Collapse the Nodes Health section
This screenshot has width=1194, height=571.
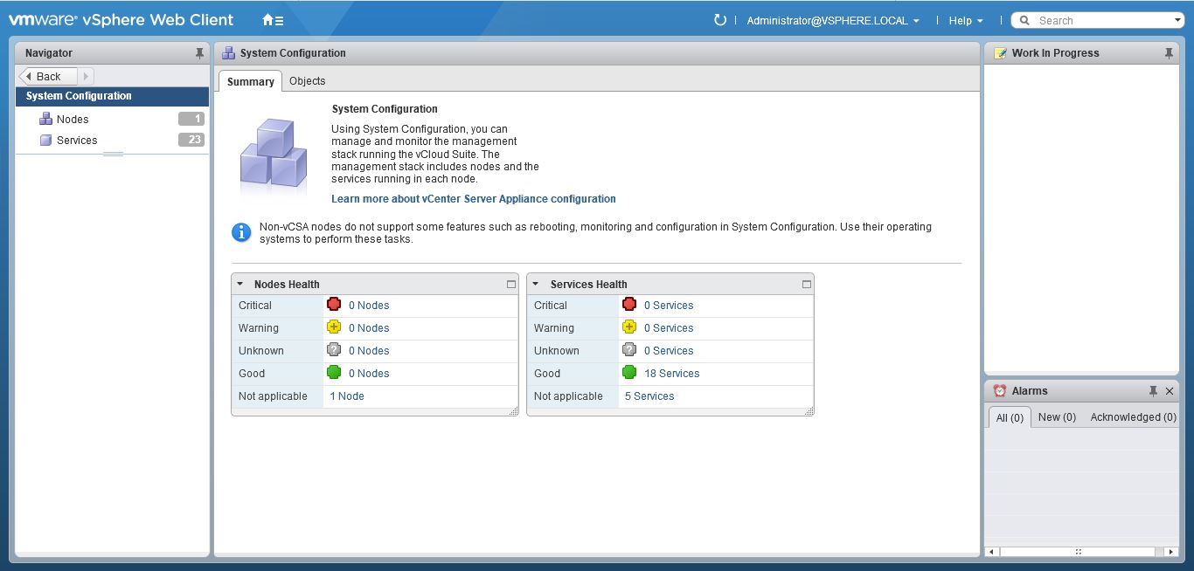point(240,285)
